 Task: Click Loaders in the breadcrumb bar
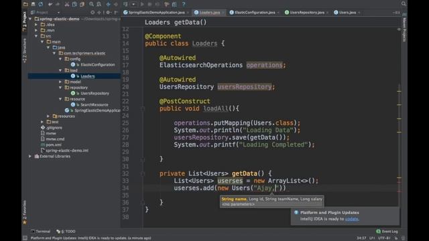coord(158,22)
